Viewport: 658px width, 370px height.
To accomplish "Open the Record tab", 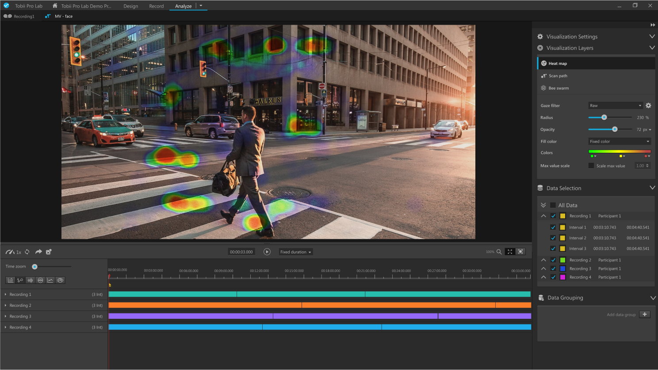I will pos(156,6).
